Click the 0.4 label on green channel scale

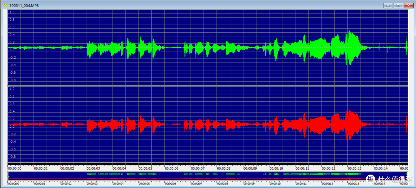click(x=12, y=35)
